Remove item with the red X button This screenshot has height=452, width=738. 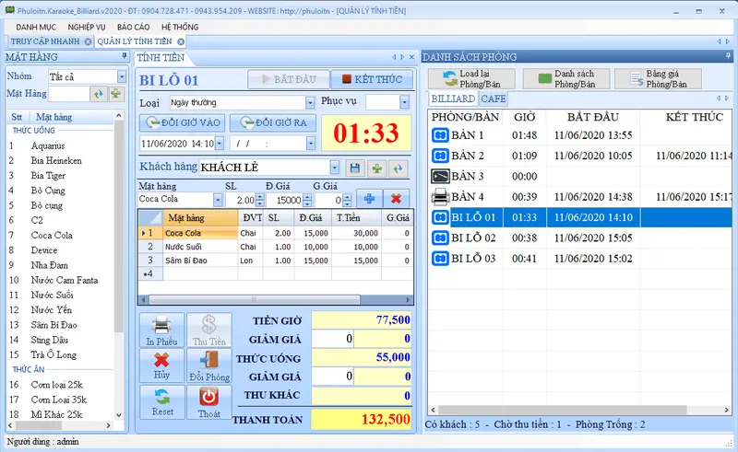pyautogui.click(x=396, y=199)
